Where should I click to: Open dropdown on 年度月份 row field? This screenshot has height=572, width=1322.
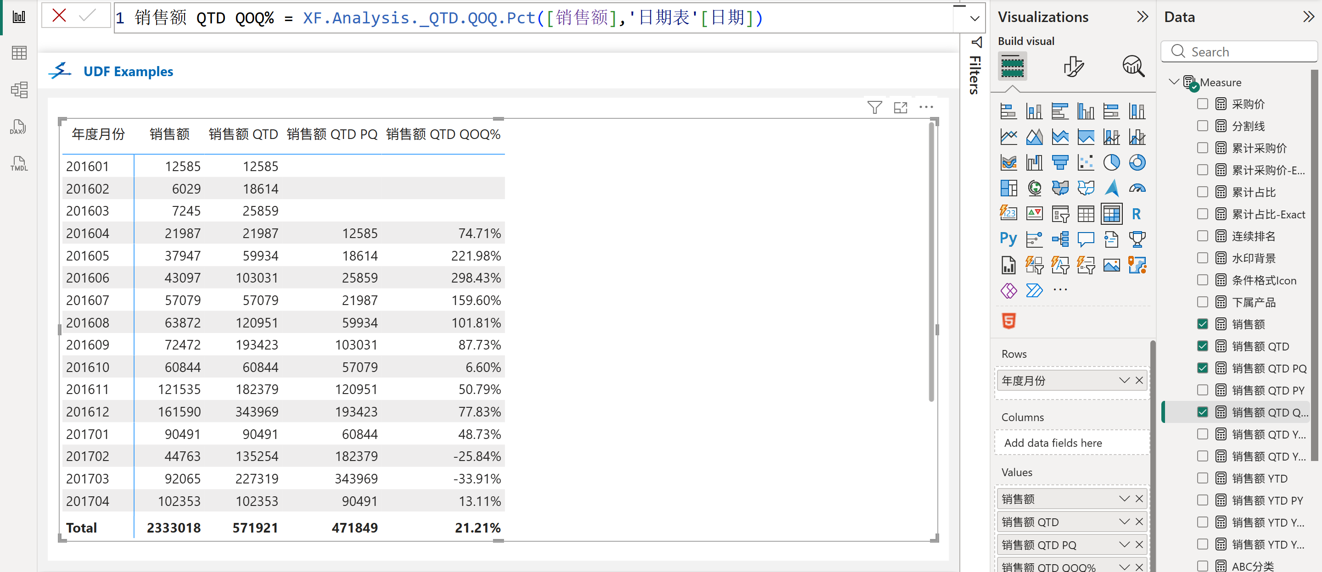pyautogui.click(x=1124, y=380)
